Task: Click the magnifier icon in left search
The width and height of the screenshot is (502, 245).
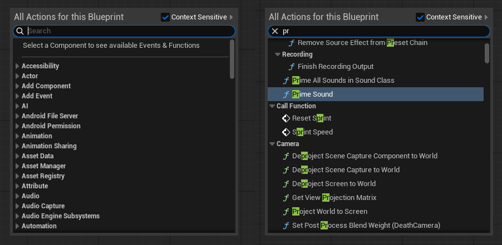Action: tap(20, 31)
